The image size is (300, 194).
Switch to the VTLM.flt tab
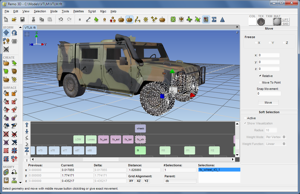point(30,28)
